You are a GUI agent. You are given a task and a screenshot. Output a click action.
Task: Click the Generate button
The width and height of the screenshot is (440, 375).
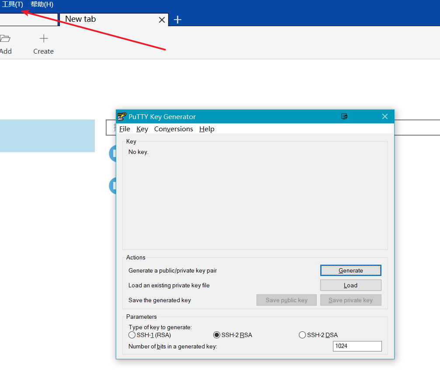pyautogui.click(x=351, y=270)
